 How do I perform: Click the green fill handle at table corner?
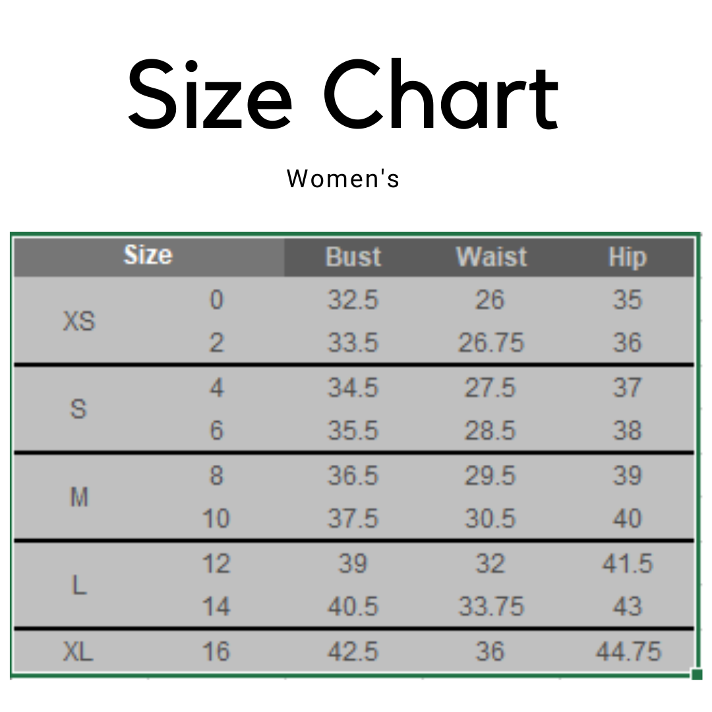[x=697, y=674]
